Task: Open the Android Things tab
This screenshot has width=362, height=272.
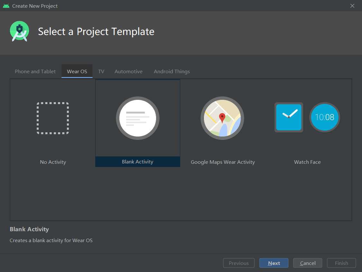Action: click(x=172, y=71)
